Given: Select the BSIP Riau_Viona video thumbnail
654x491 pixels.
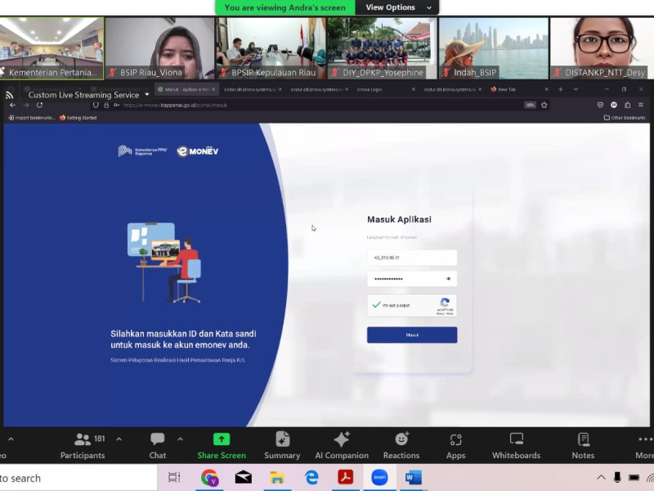Looking at the screenshot, I should (x=159, y=48).
